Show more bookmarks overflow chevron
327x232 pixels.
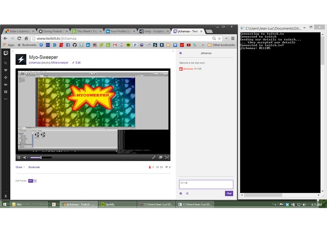click(x=203, y=45)
